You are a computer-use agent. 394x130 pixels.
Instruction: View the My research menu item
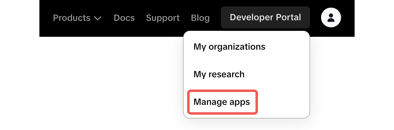point(219,74)
